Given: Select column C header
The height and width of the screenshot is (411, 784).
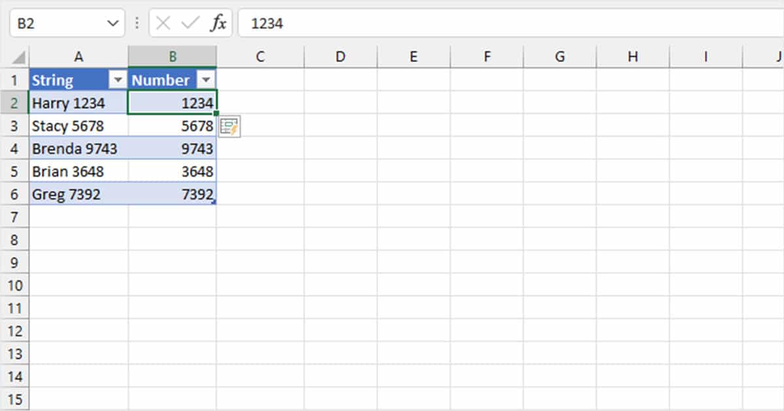Looking at the screenshot, I should 259,56.
